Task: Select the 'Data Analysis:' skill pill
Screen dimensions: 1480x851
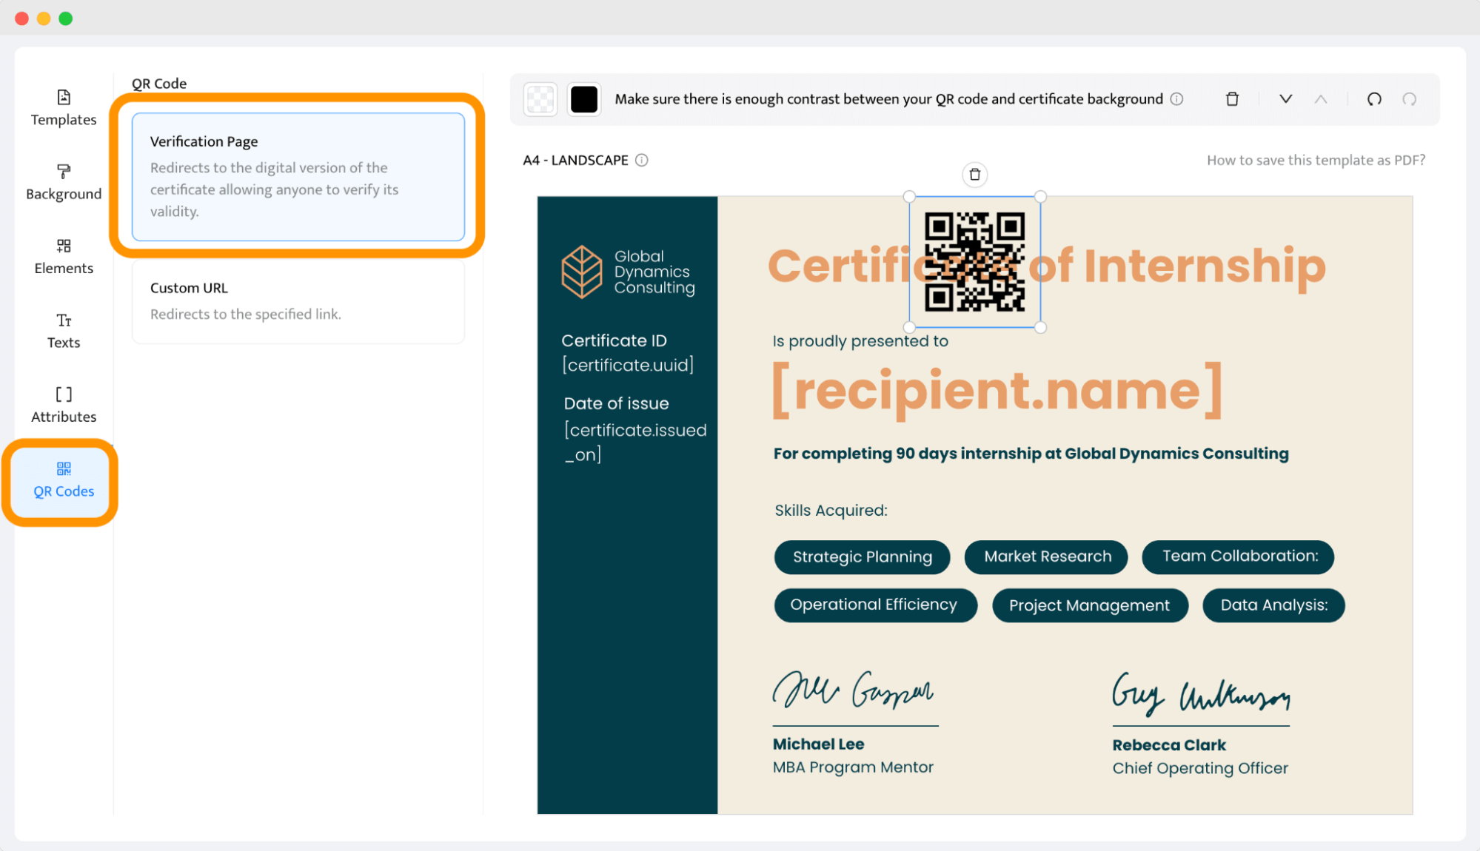Action: pyautogui.click(x=1273, y=605)
